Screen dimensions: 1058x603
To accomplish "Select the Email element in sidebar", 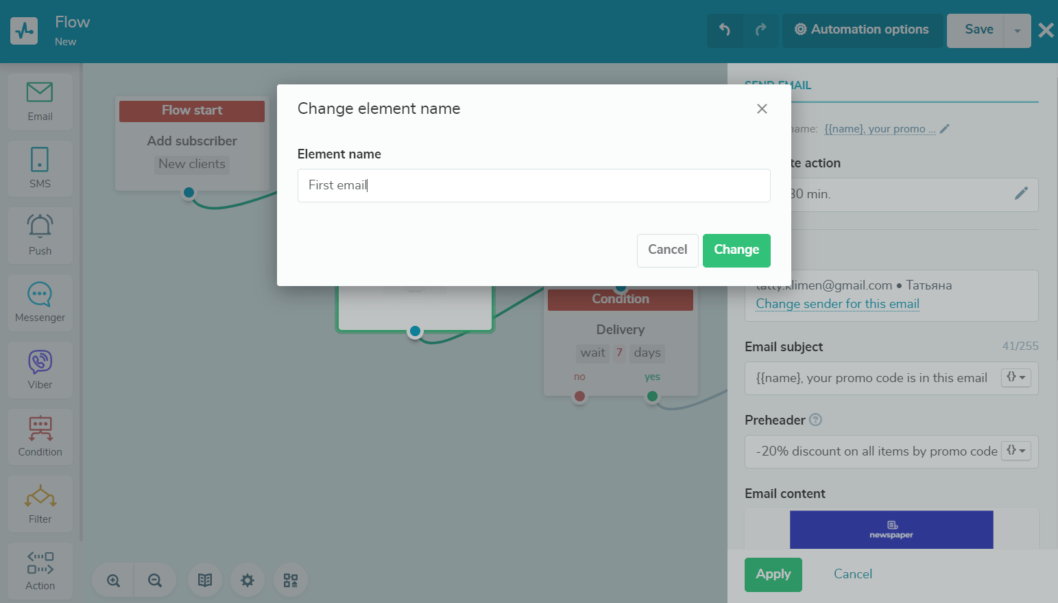I will (x=40, y=101).
